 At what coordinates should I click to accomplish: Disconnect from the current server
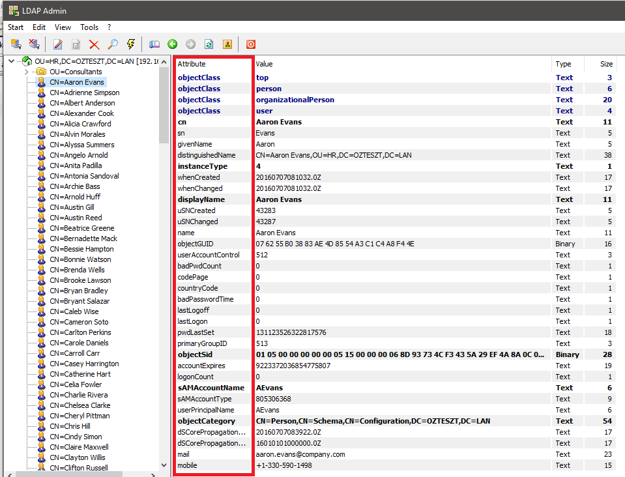tap(34, 44)
